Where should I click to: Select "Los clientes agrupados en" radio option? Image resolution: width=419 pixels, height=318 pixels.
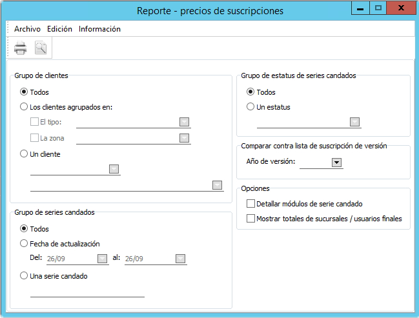[x=25, y=107]
